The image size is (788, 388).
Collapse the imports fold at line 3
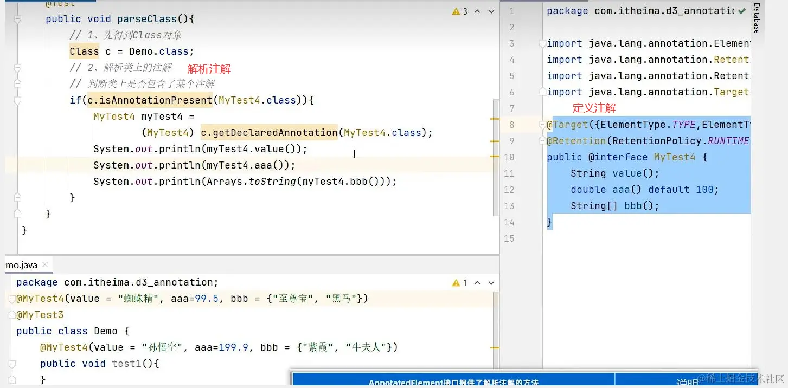tap(543, 44)
